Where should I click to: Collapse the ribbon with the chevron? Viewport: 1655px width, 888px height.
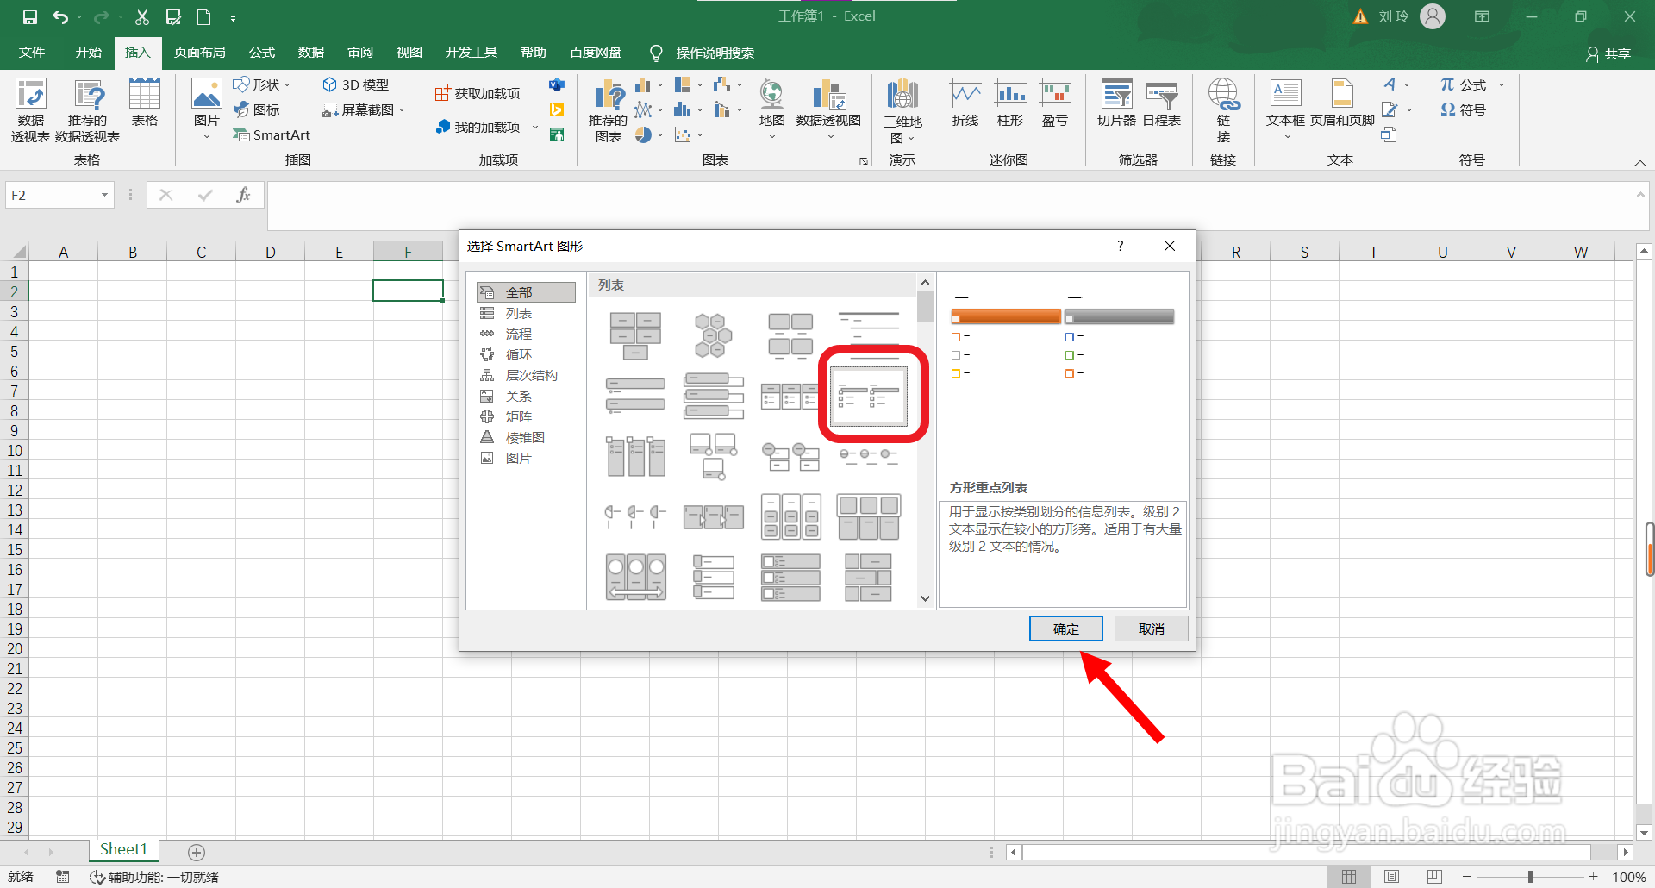click(1640, 163)
